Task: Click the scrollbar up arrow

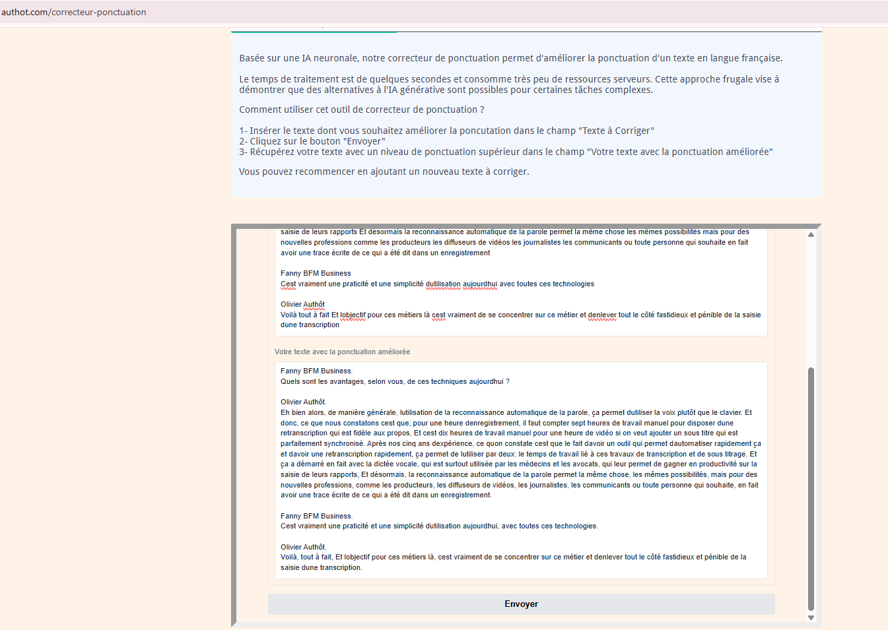Action: [x=810, y=234]
